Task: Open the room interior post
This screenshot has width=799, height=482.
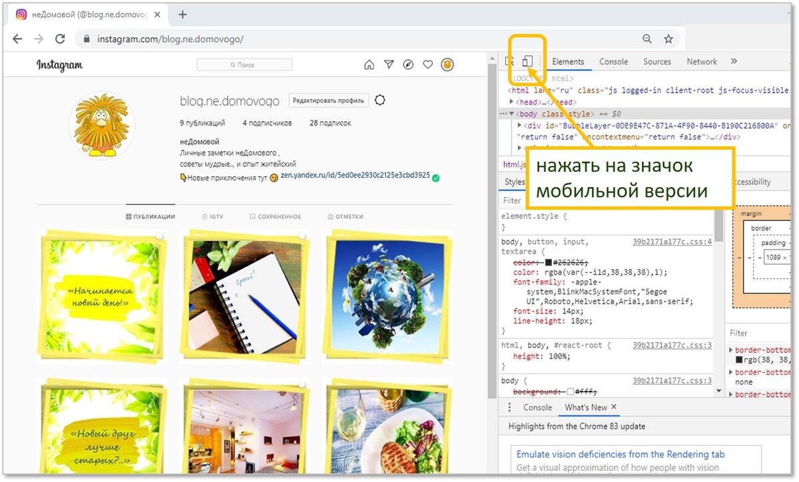Action: pyautogui.click(x=243, y=426)
